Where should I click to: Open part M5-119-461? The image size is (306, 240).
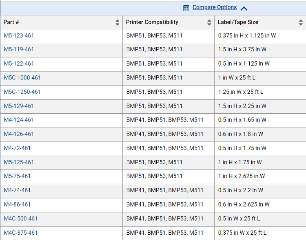pyautogui.click(x=19, y=50)
